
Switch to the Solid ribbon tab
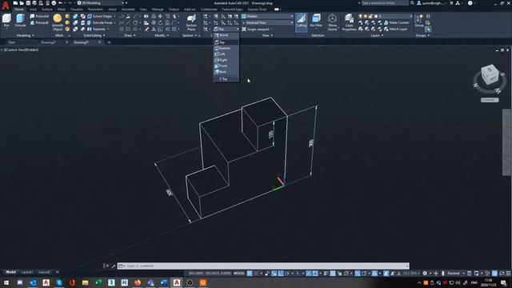(33, 10)
